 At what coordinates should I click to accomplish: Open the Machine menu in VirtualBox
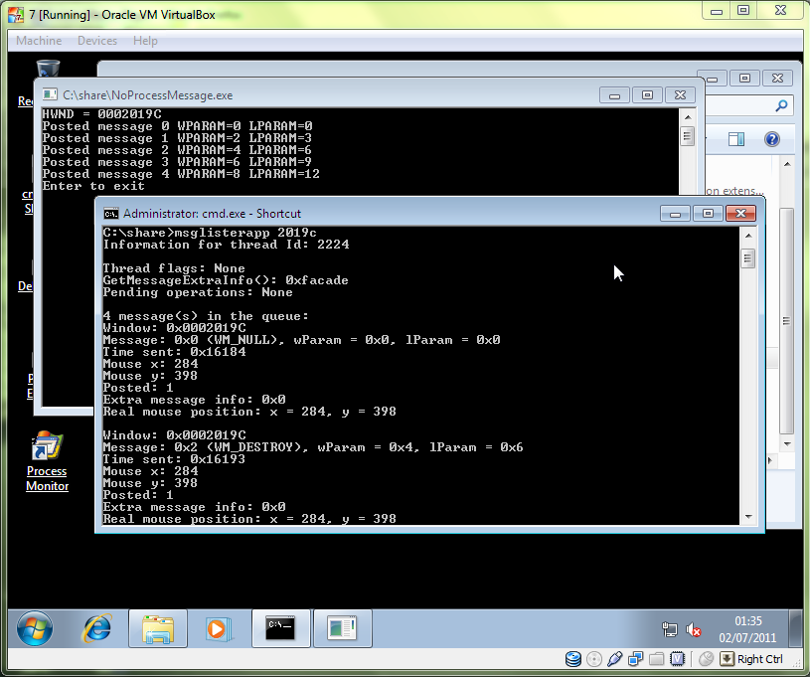click(x=39, y=41)
